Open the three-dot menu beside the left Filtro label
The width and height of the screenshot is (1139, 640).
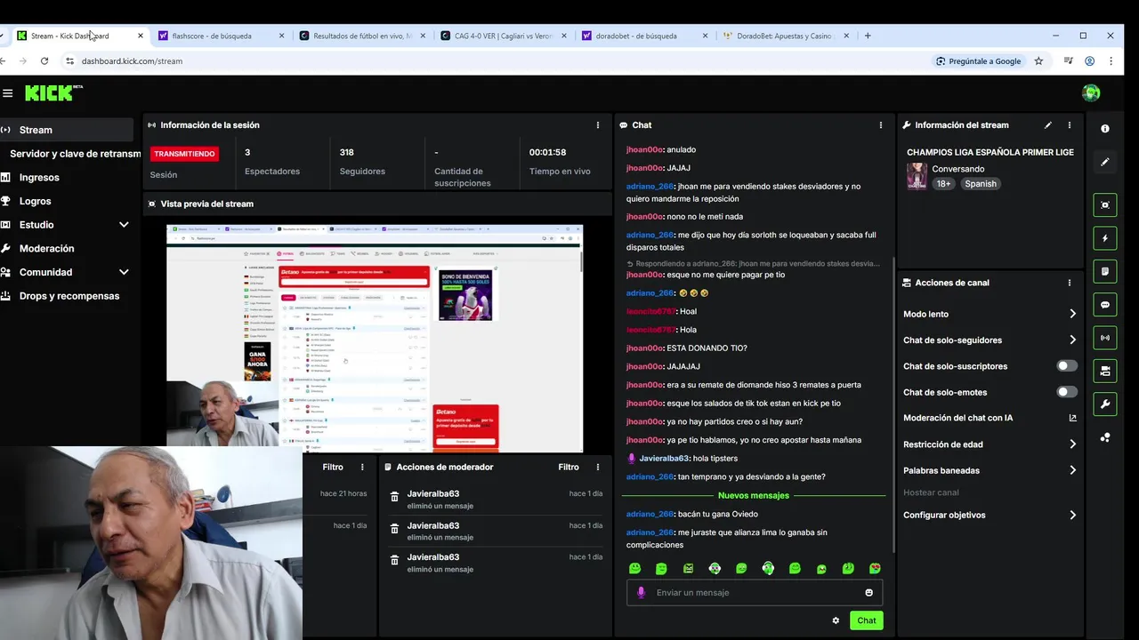tap(362, 467)
